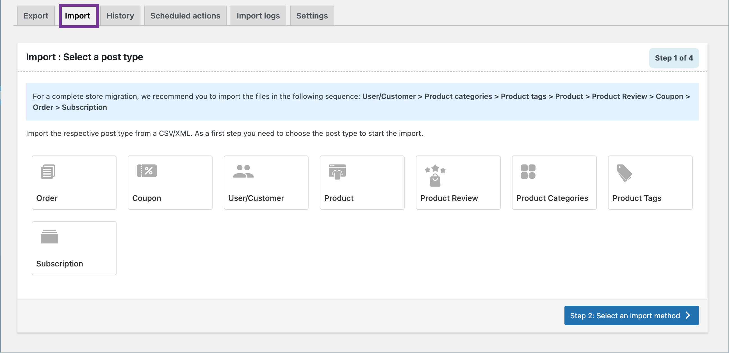This screenshot has height=353, width=729.
Task: Click the Subscription stacked-cards icon
Action: 49,237
